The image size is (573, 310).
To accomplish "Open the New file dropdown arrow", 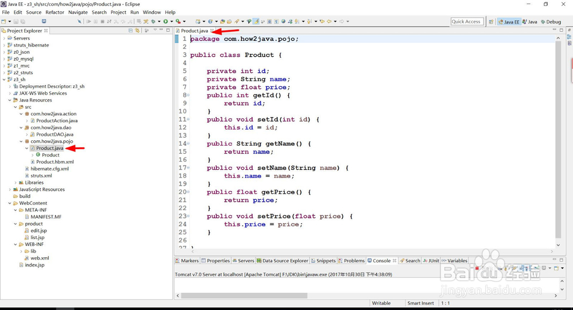I will click(x=10, y=22).
